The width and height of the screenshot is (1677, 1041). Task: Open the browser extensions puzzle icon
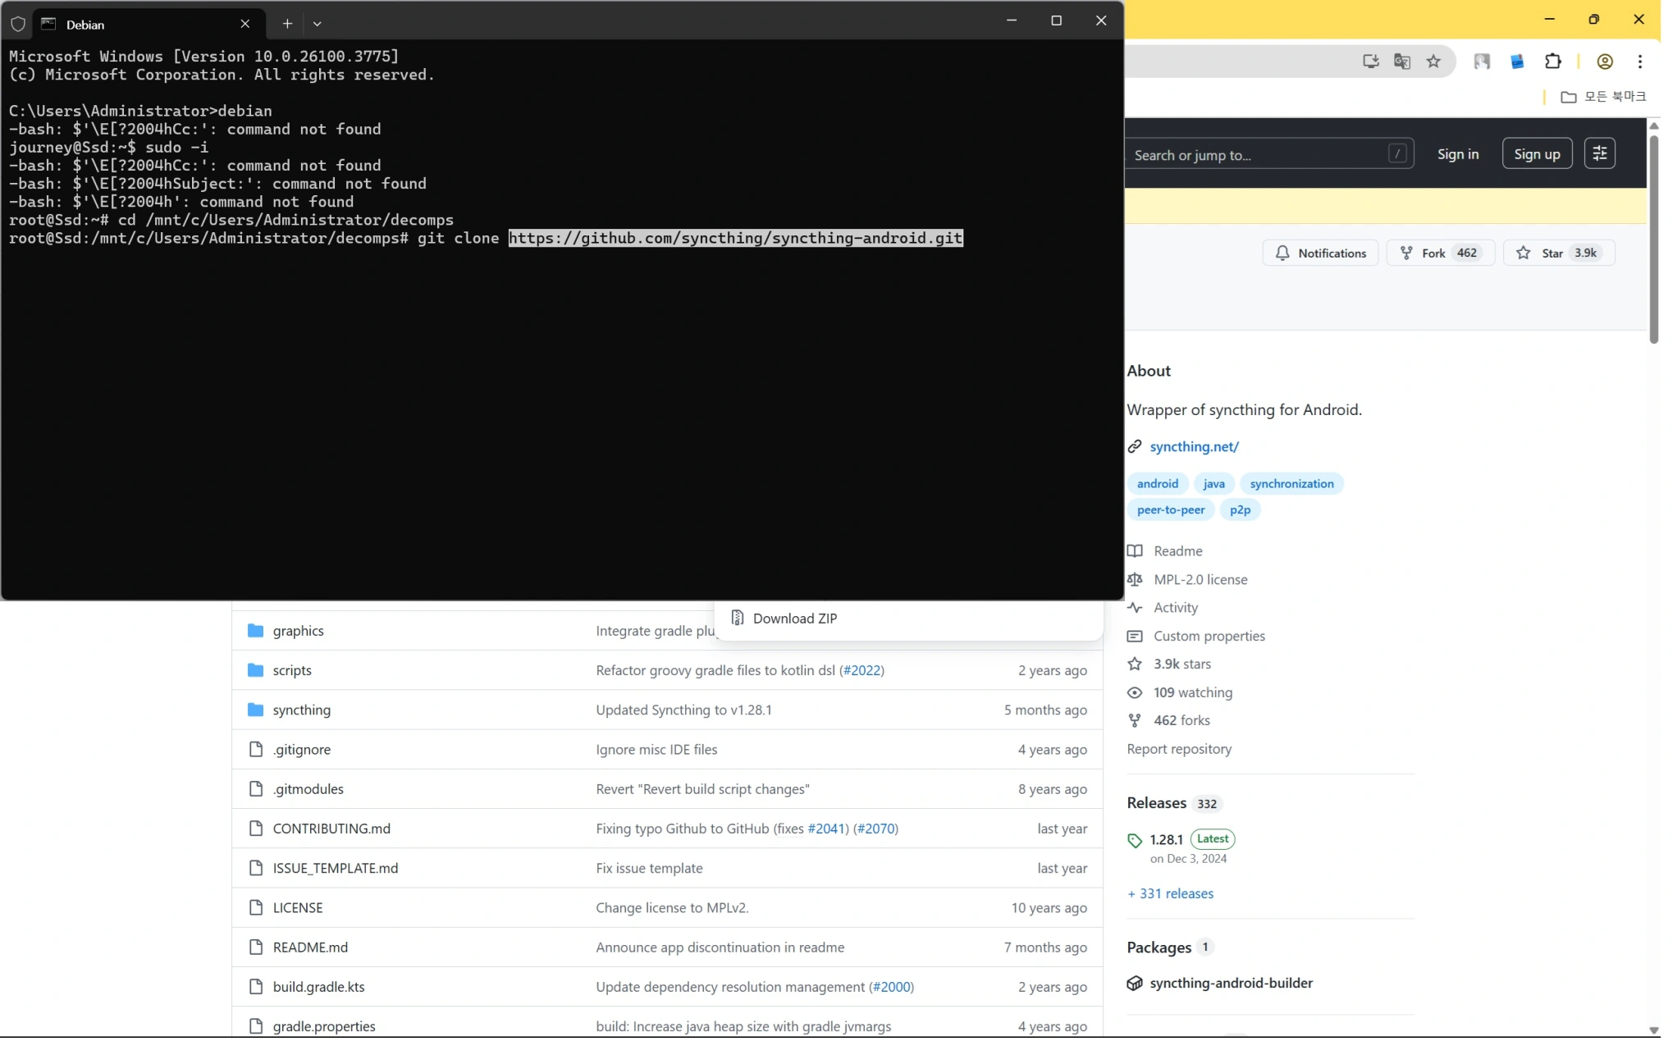(1553, 62)
